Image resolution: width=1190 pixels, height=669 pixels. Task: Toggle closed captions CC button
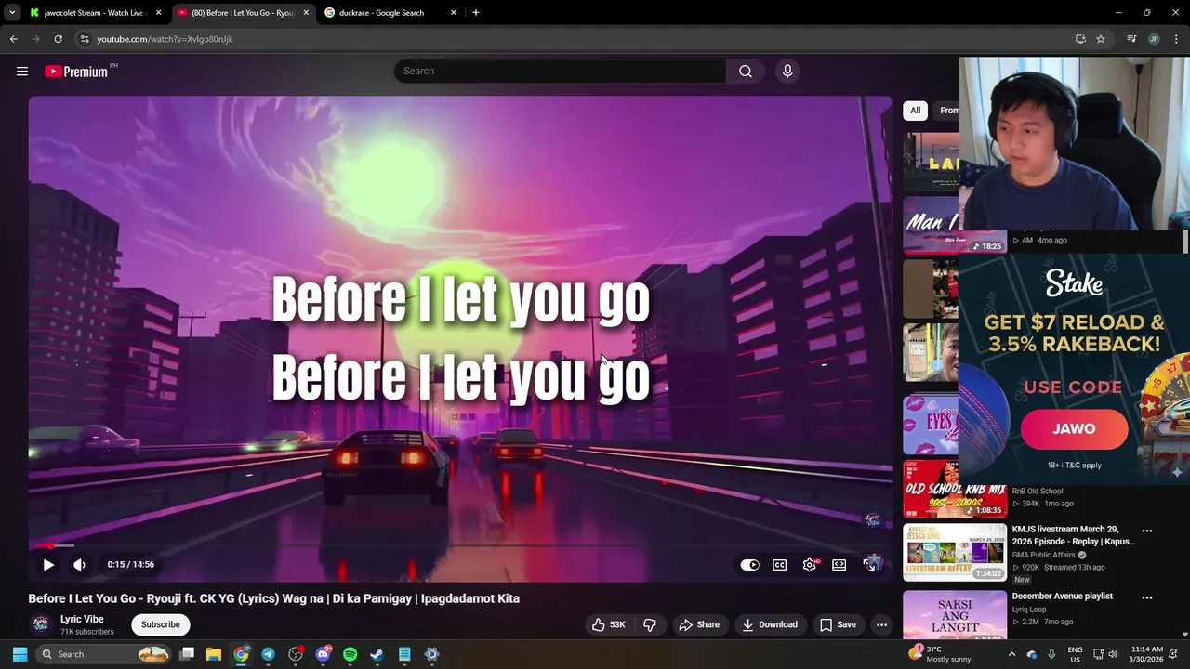coord(780,564)
